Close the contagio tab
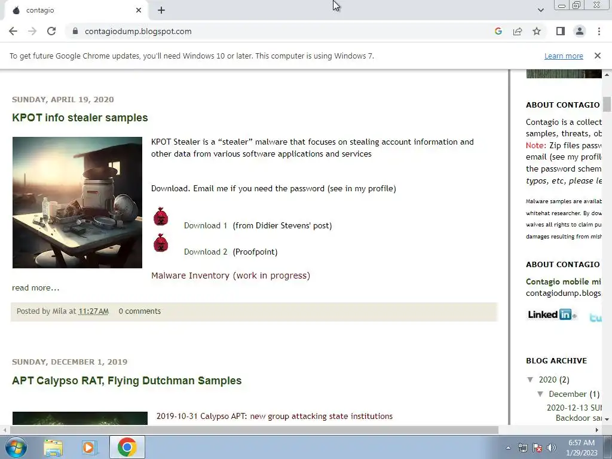 coord(139,10)
